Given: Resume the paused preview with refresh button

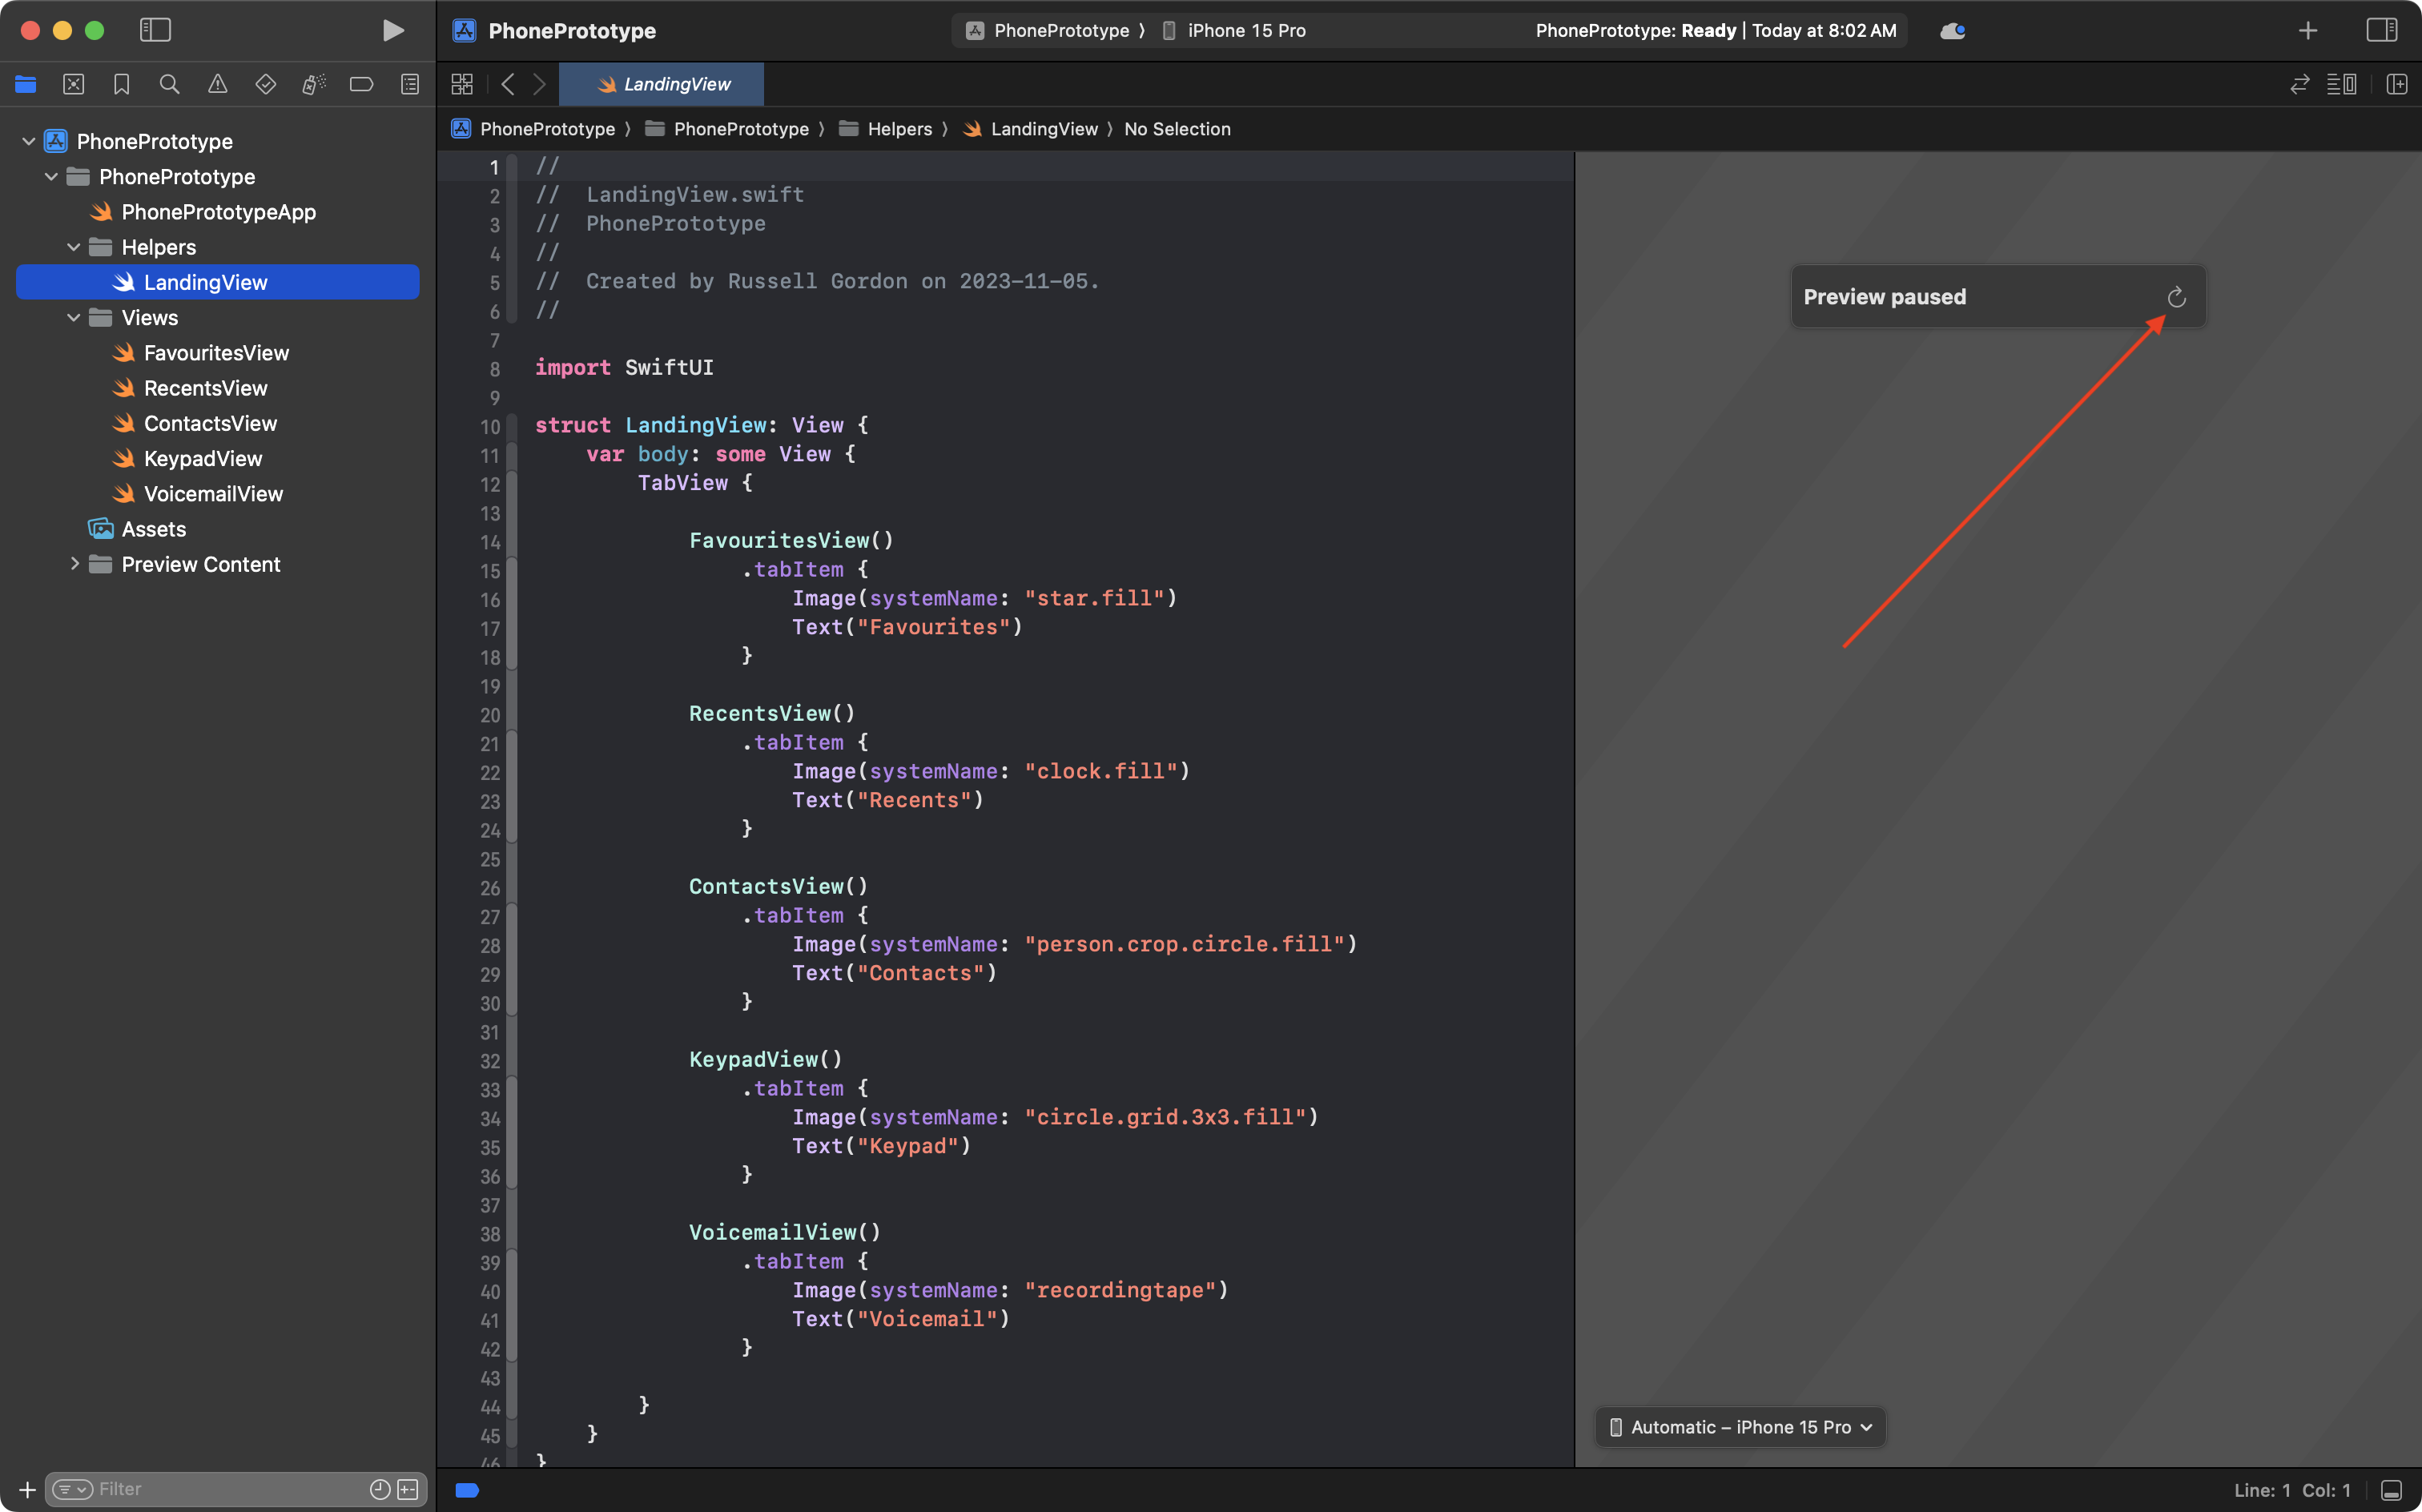Looking at the screenshot, I should tap(2176, 296).
